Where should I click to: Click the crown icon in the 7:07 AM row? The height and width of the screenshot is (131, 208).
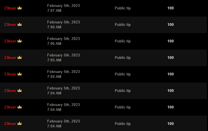coord(20,8)
